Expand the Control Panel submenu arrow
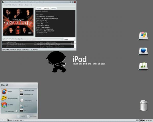Image resolution: width=153 pixels, height=122 pixels. [x=36, y=100]
